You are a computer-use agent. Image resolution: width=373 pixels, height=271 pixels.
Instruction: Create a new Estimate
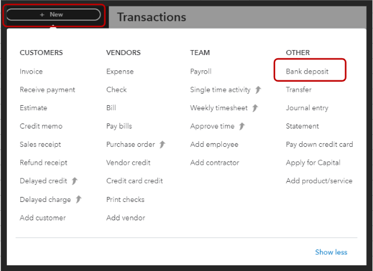pos(34,108)
